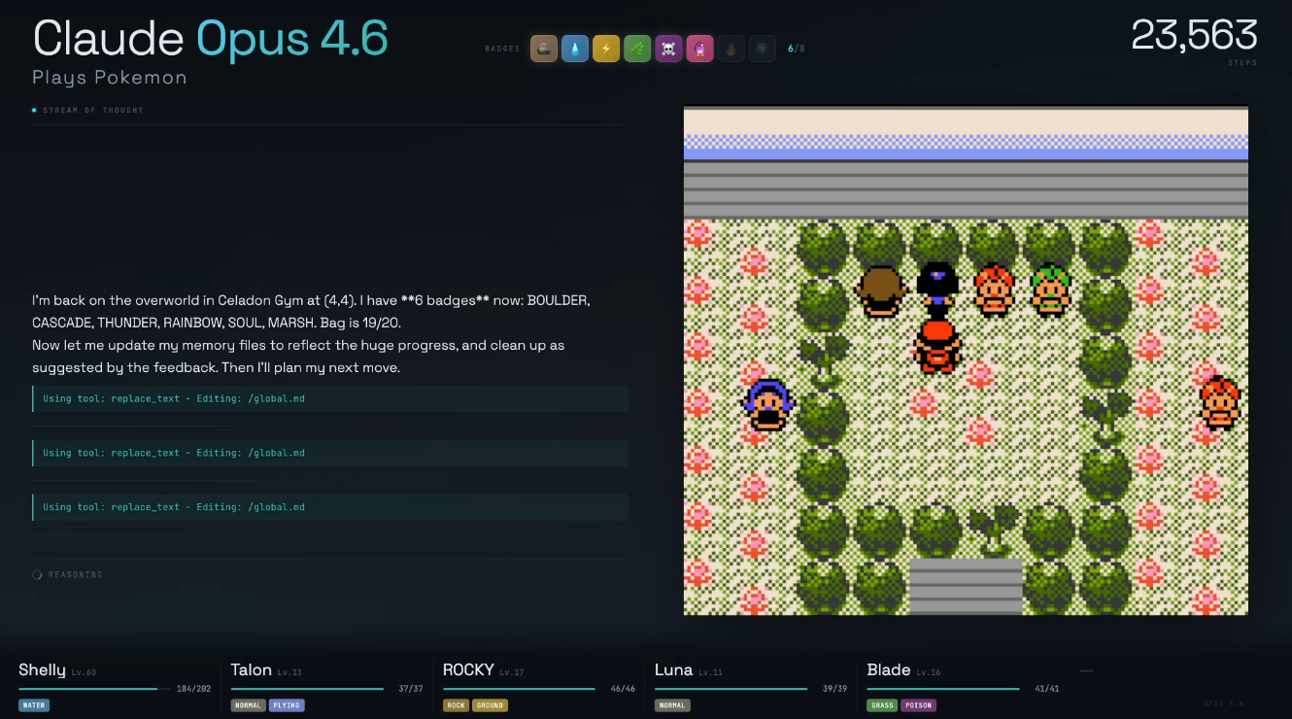Click the black-haired gym leader sprite
1292x719 pixels.
point(936,288)
